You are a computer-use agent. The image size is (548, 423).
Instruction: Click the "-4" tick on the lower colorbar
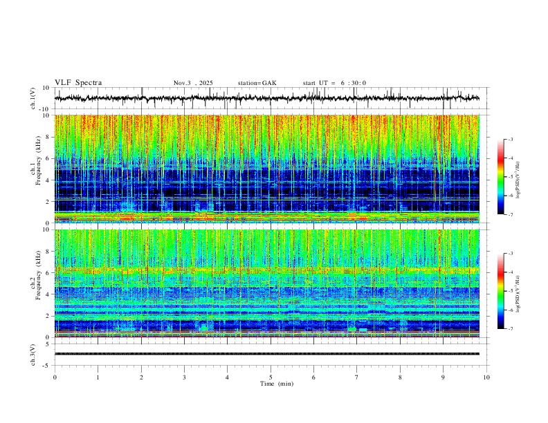click(510, 272)
